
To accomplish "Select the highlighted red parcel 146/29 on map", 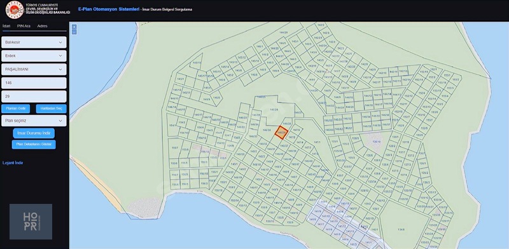I will [x=281, y=133].
